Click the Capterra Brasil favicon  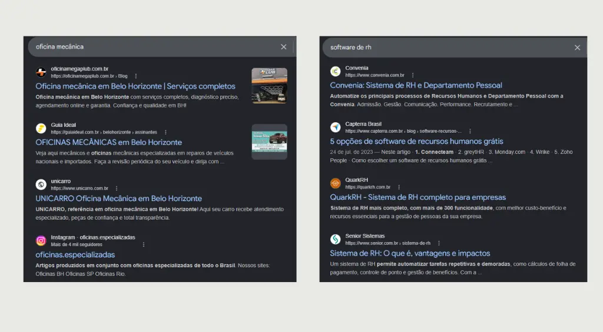(x=335, y=127)
